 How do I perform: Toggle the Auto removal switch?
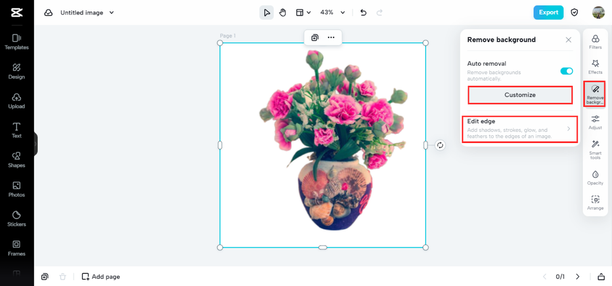[x=567, y=71]
